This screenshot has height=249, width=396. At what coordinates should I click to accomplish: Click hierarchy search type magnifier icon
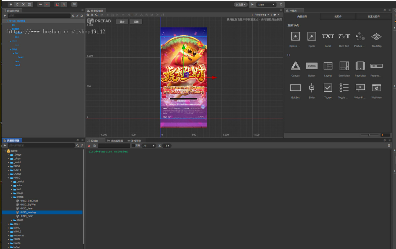pyautogui.click(x=73, y=16)
